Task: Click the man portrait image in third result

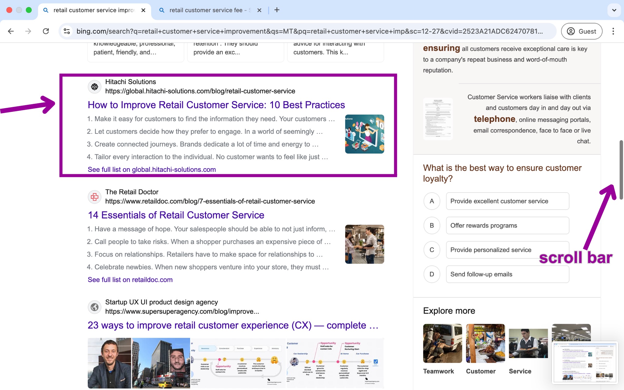Action: [109, 363]
